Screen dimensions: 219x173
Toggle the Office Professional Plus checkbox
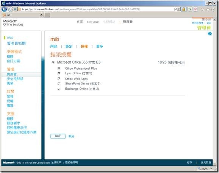pos(59,69)
